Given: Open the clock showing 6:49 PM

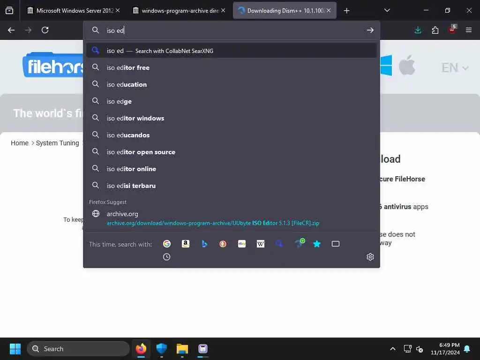Looking at the screenshot, I should 445,349.
